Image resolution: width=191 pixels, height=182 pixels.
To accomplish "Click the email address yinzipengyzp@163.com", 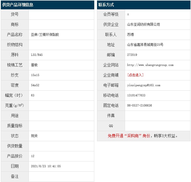I will [143, 85].
